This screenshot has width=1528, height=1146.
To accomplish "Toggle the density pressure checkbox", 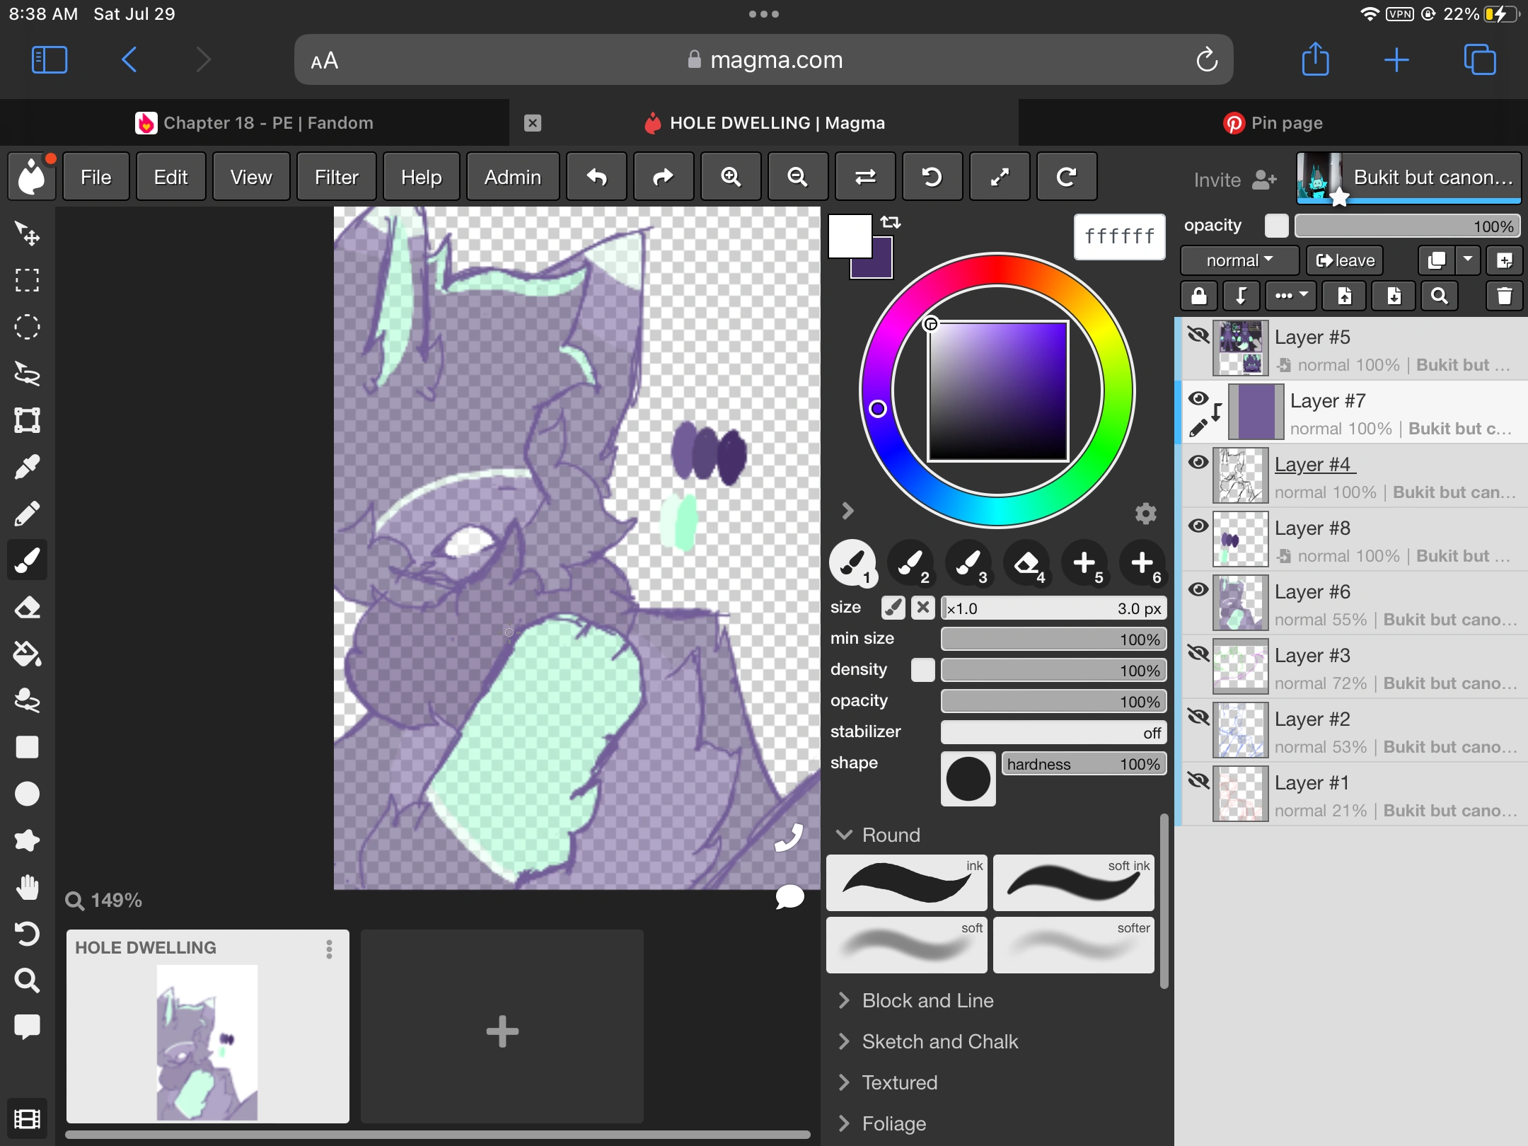I will point(922,669).
